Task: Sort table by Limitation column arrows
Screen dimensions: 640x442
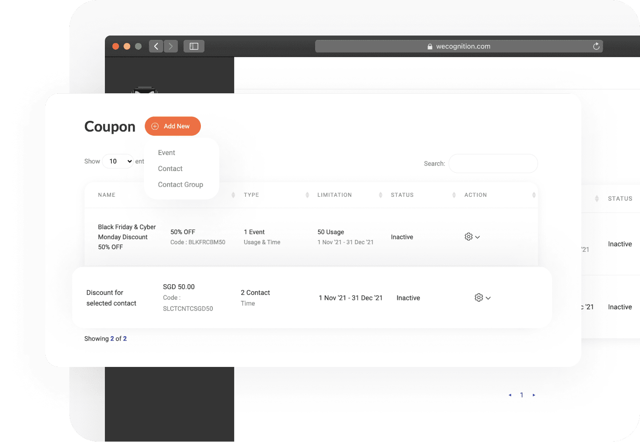Action: [380, 195]
